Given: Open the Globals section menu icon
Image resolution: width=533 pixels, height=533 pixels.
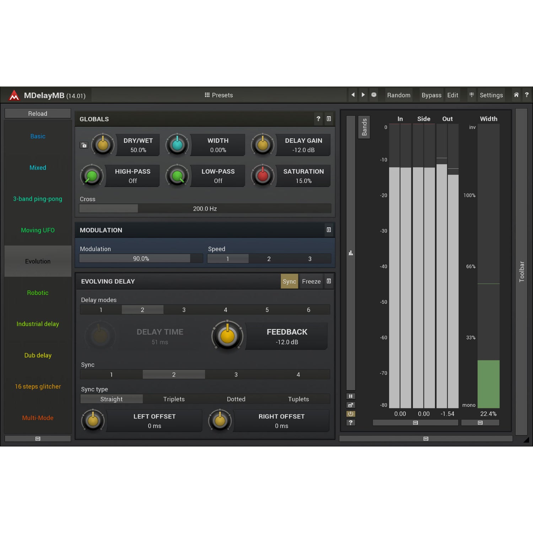Looking at the screenshot, I should click(x=329, y=119).
